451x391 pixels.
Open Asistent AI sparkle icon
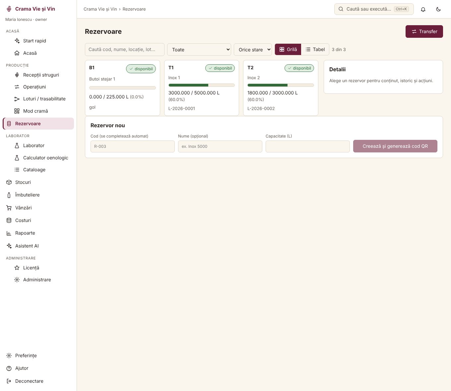[9, 246]
